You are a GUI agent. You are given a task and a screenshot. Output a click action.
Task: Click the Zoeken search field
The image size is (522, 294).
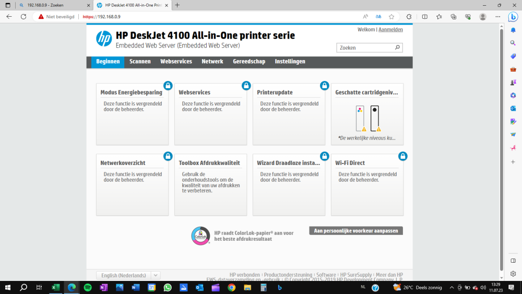pos(365,48)
